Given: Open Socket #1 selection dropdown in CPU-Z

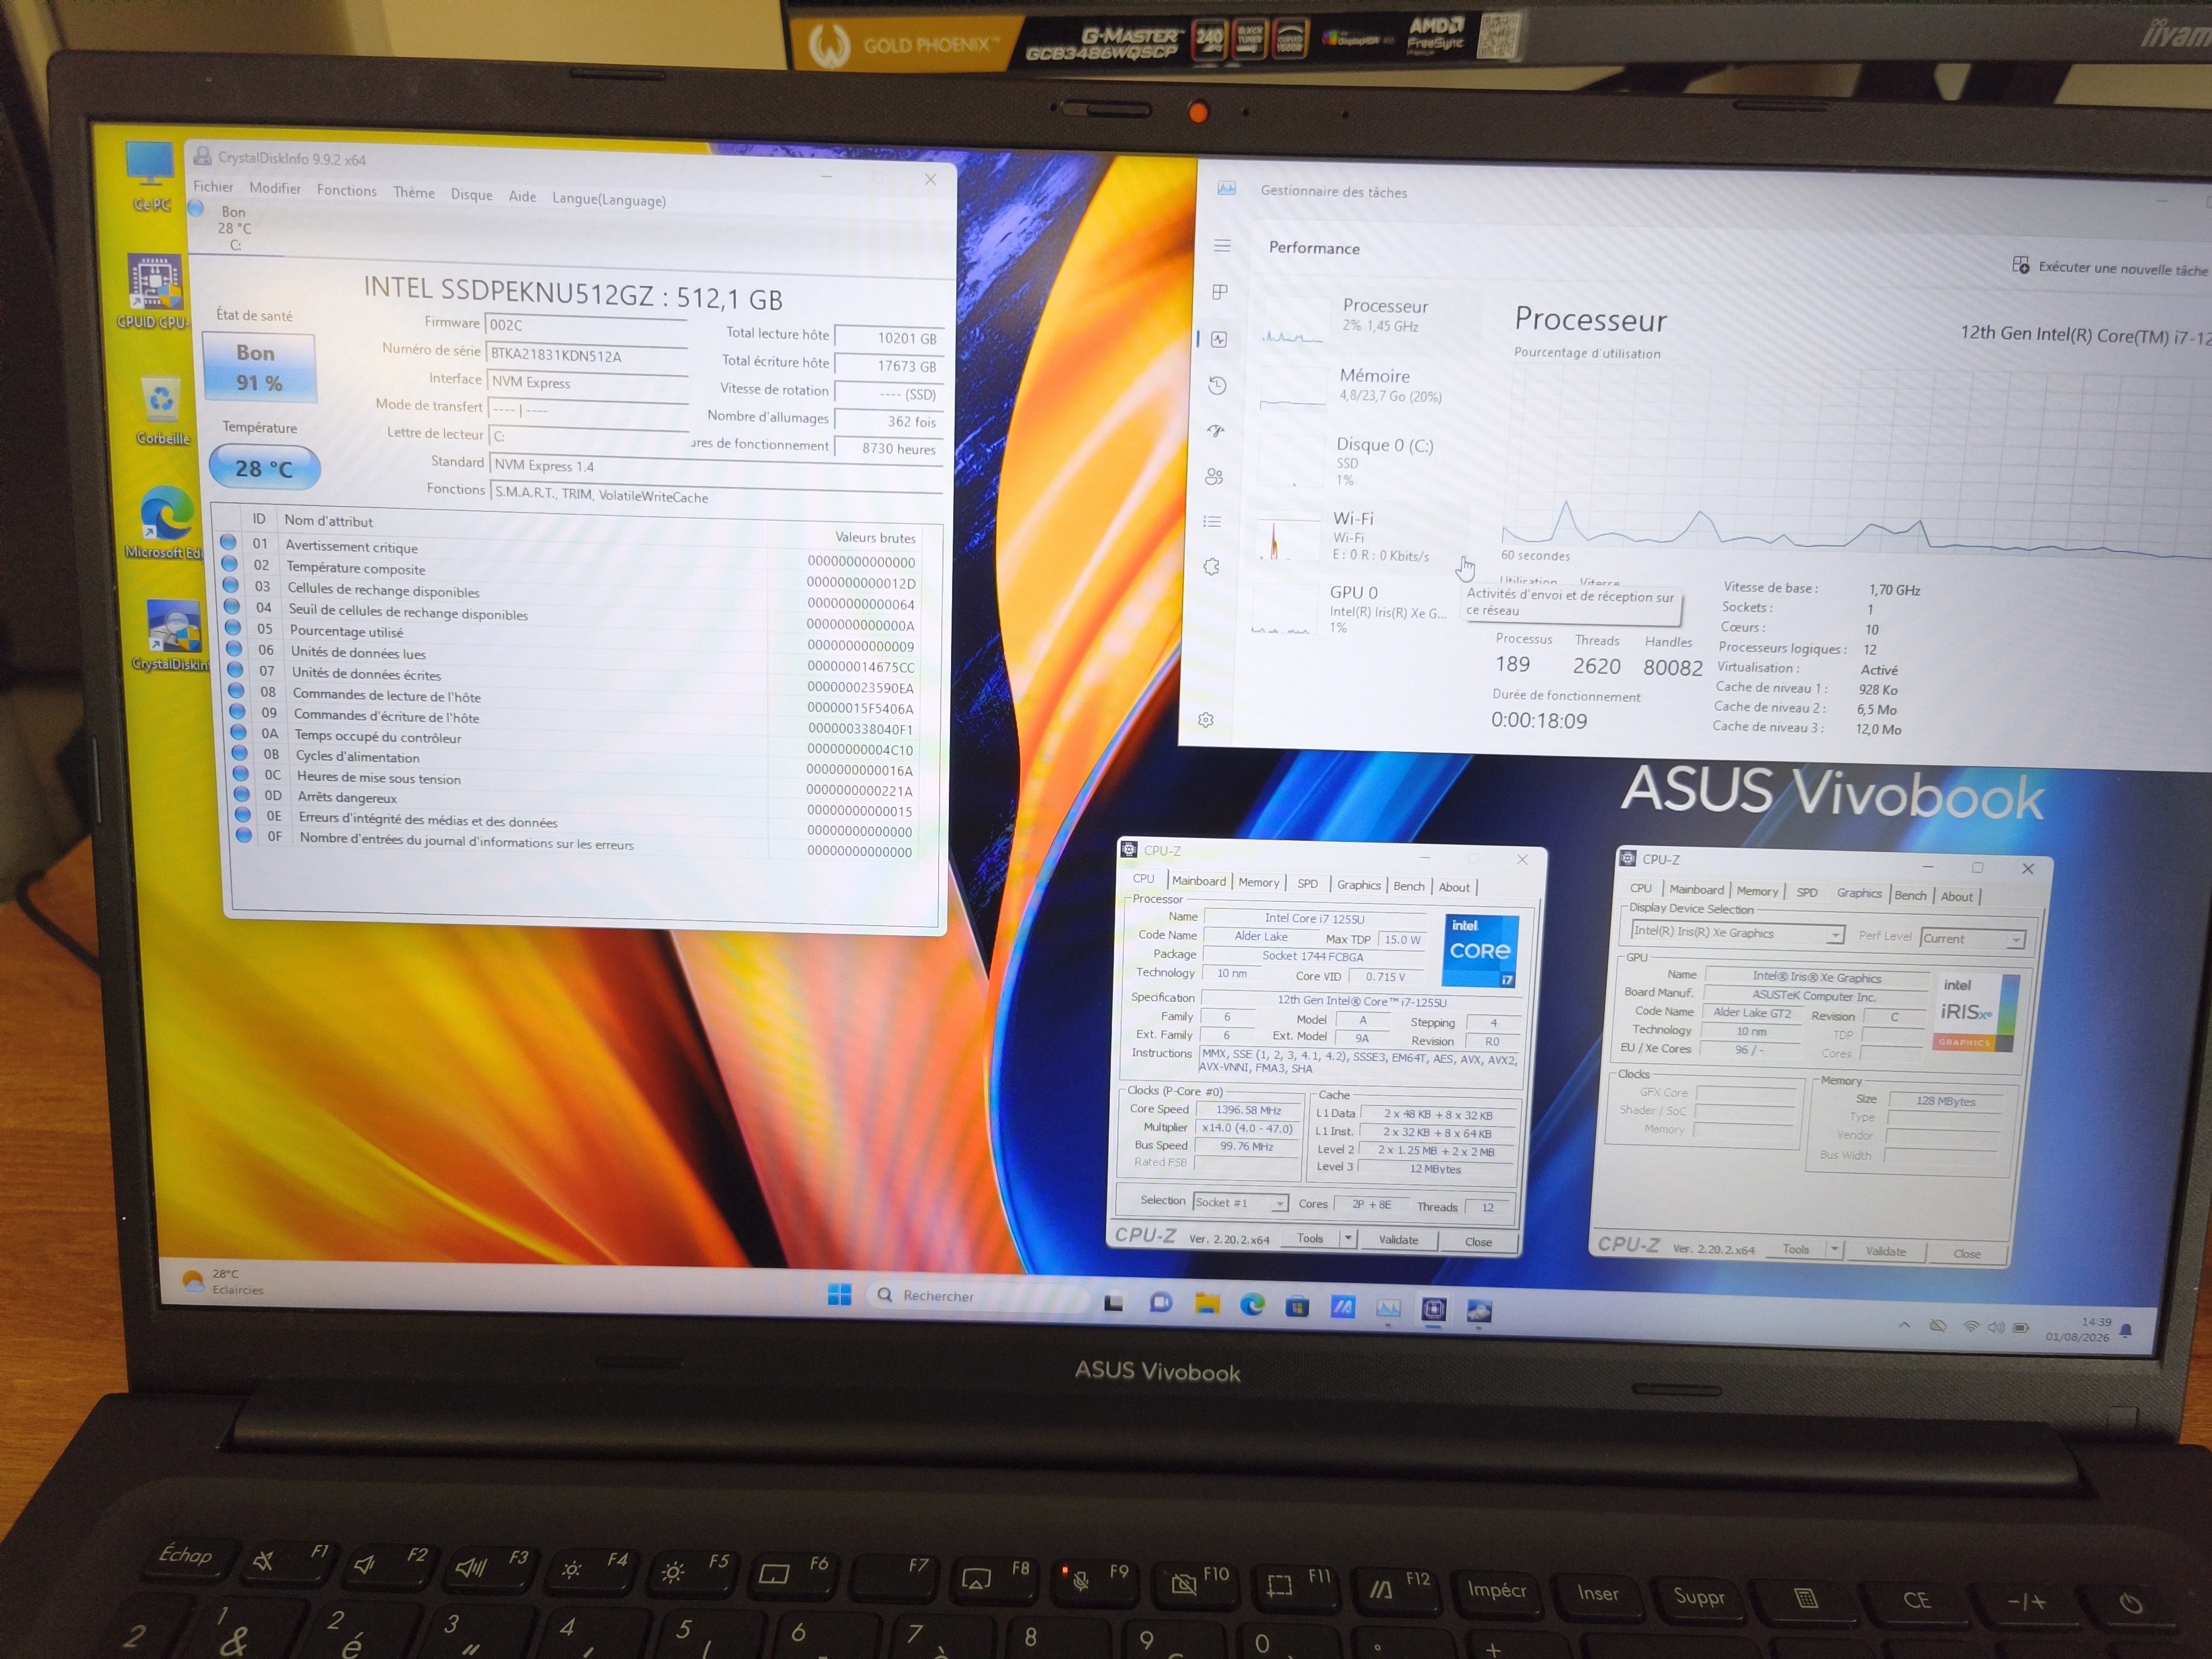Looking at the screenshot, I should click(x=1240, y=1202).
